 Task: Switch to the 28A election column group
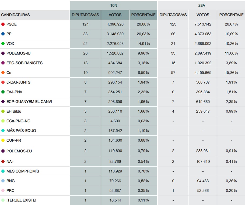click(x=202, y=5)
